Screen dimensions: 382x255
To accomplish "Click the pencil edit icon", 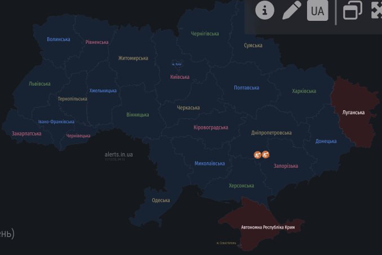I will click(x=291, y=11).
